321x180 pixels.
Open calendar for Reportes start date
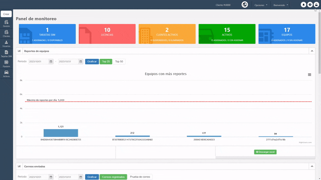click(51, 62)
